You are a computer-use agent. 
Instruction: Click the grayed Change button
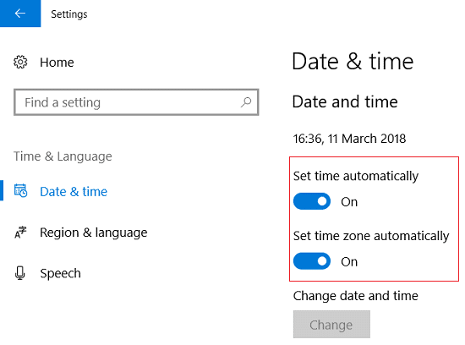point(331,324)
